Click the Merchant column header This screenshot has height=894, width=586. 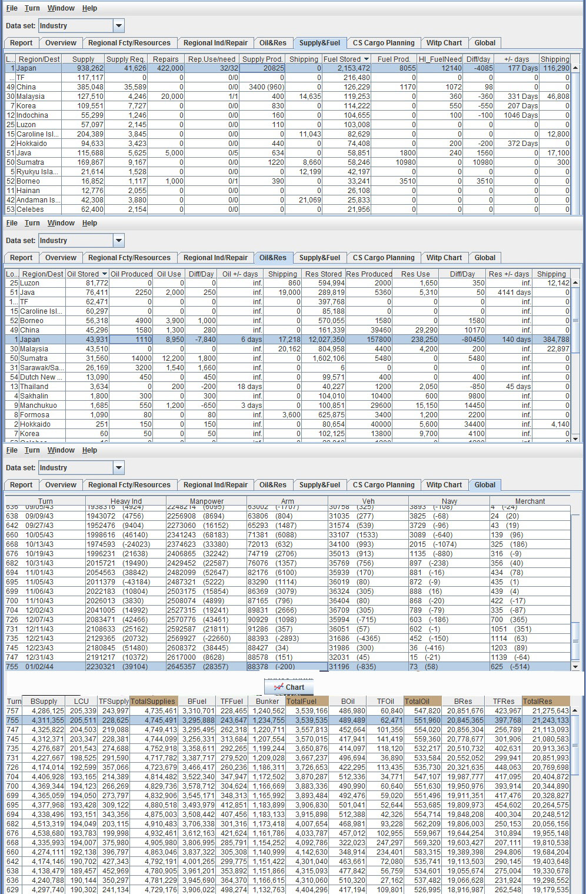click(x=530, y=501)
